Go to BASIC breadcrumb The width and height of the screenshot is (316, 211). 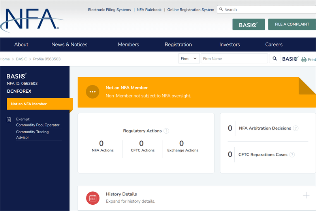point(21,59)
